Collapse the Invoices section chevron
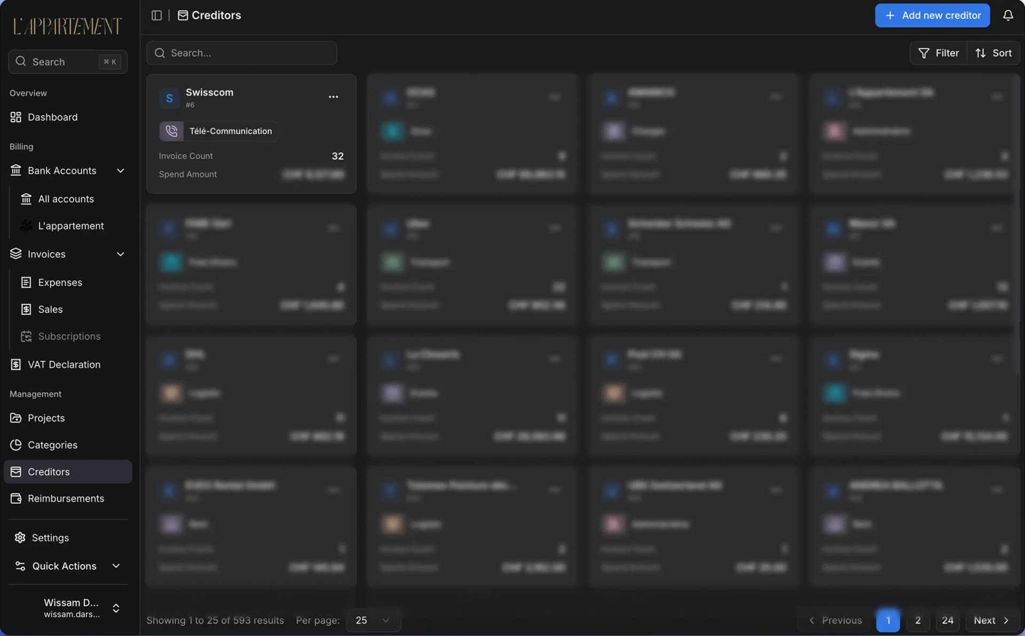Image resolution: width=1025 pixels, height=636 pixels. coord(121,255)
